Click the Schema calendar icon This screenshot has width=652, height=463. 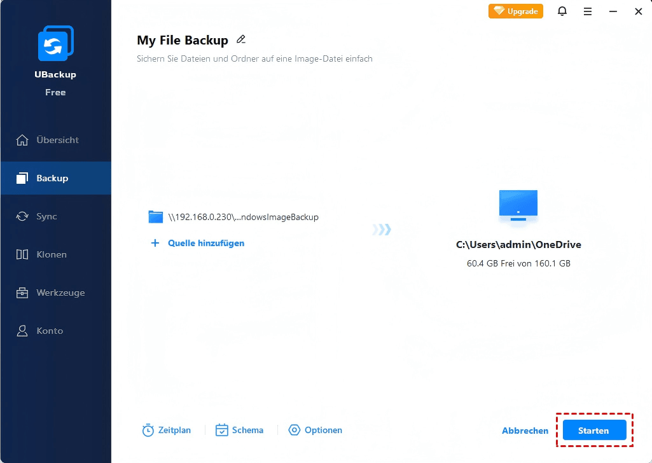pos(221,431)
